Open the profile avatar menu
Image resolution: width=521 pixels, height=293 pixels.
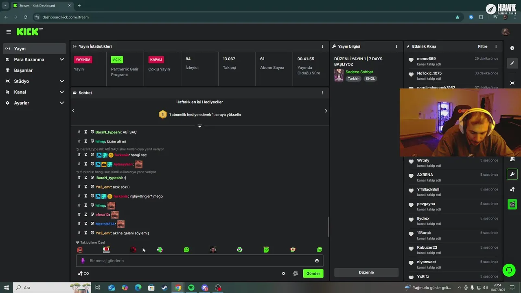506,32
